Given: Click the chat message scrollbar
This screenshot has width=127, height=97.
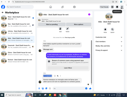Looking at the screenshot, I should tap(91, 62).
